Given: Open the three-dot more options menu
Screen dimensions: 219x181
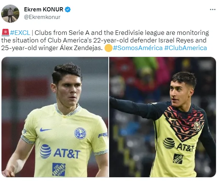Looking at the screenshot, I should point(213,9).
